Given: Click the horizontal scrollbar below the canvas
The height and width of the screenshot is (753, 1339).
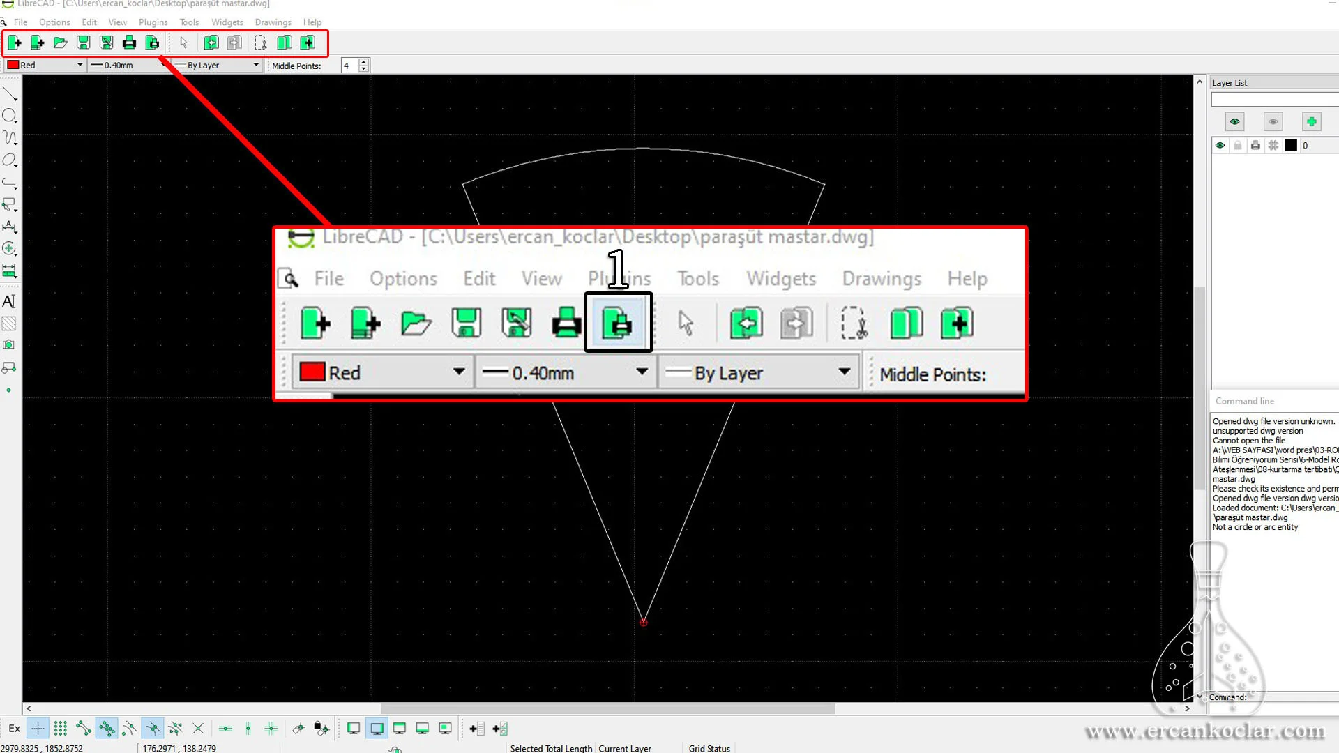Looking at the screenshot, I should (x=607, y=708).
